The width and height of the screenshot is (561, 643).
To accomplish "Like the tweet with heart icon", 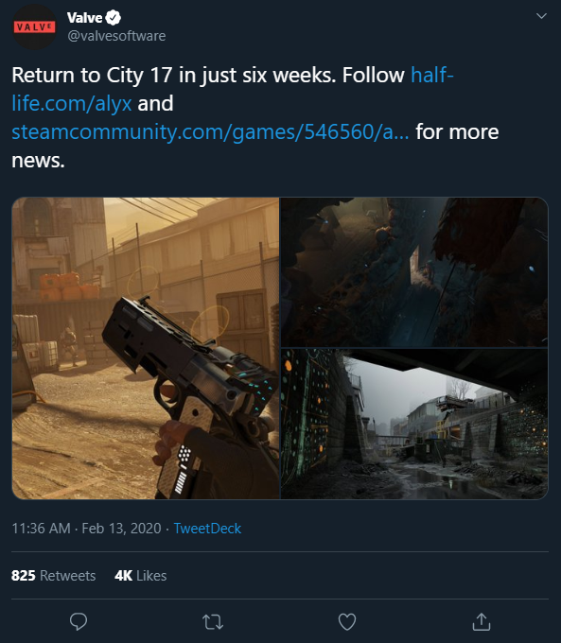I will coord(347,622).
